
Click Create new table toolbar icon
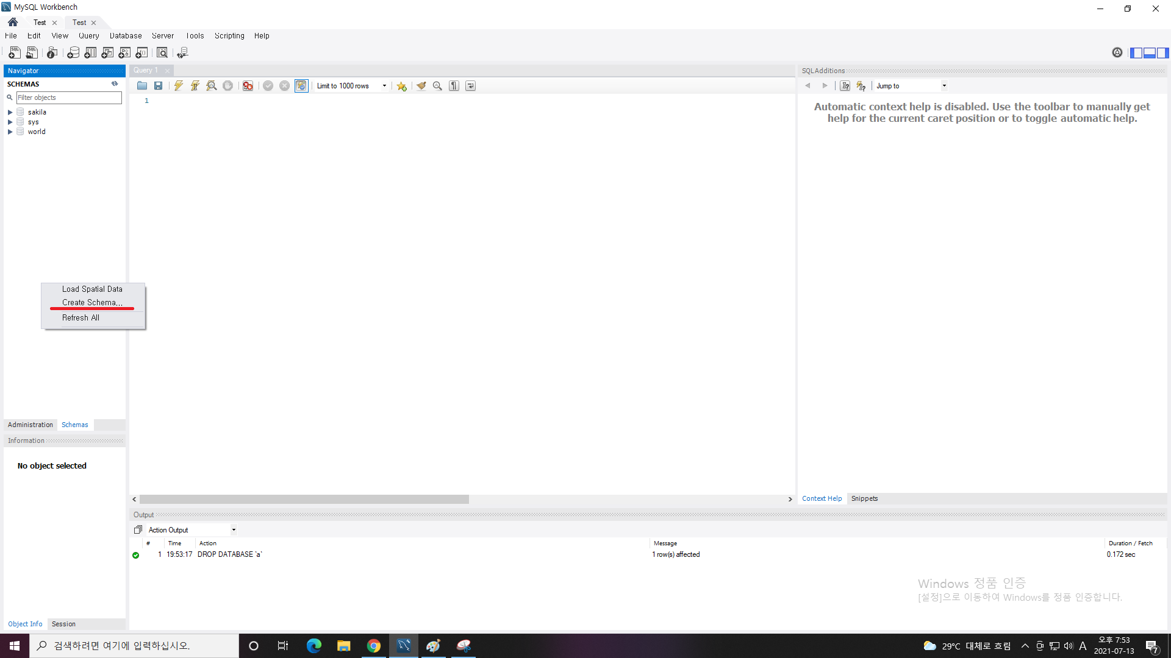click(x=90, y=53)
